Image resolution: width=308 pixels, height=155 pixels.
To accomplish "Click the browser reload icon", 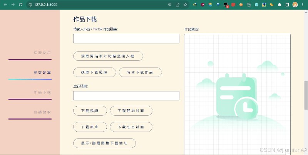I will tap(21, 5).
